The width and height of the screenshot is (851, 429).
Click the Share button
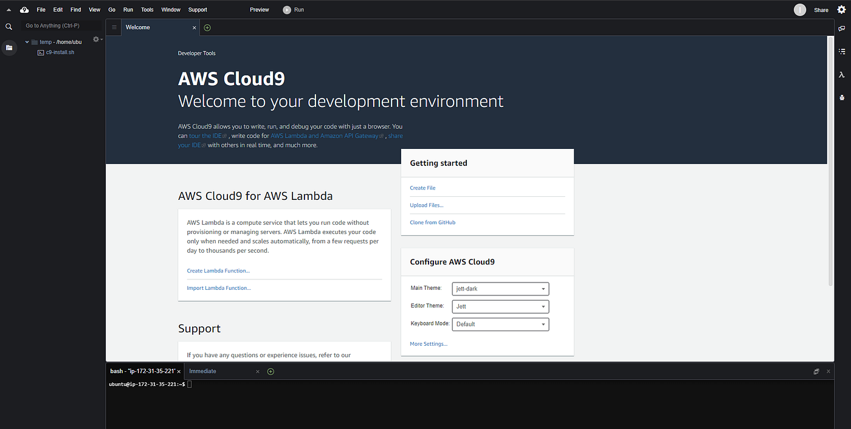pyautogui.click(x=821, y=10)
